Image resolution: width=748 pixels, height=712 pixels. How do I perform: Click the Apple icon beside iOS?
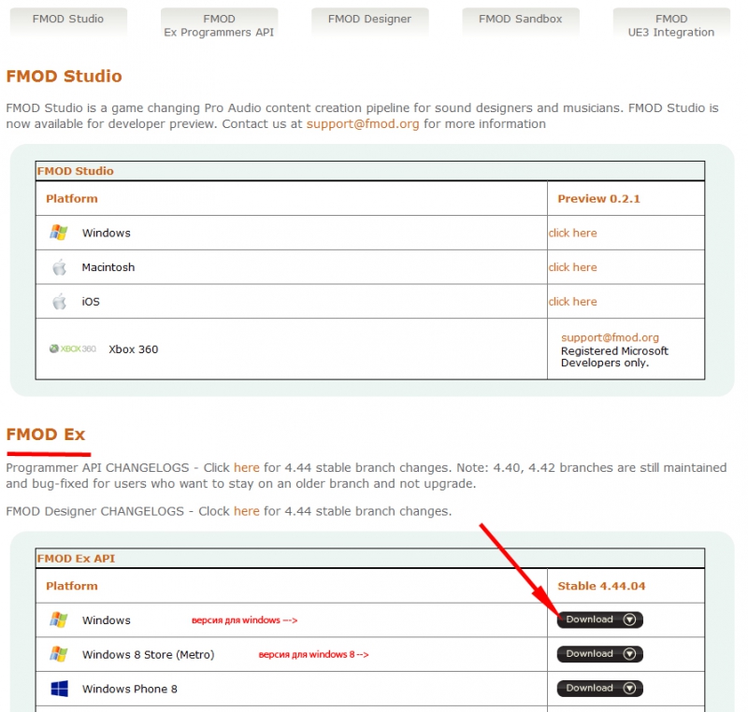coord(59,301)
